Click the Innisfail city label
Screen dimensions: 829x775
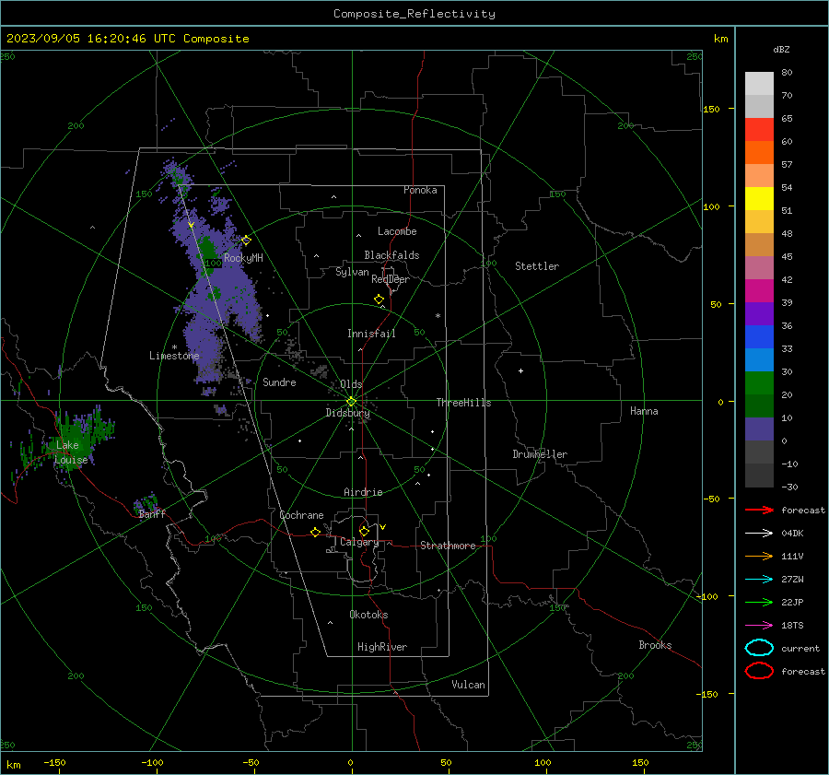(x=371, y=334)
